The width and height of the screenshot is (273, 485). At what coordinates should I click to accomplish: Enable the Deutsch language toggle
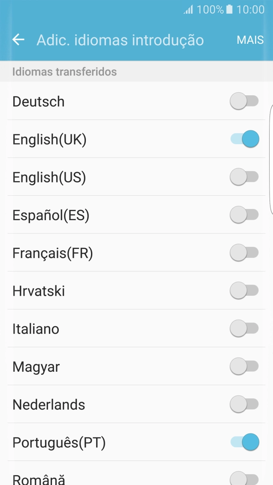point(244,102)
